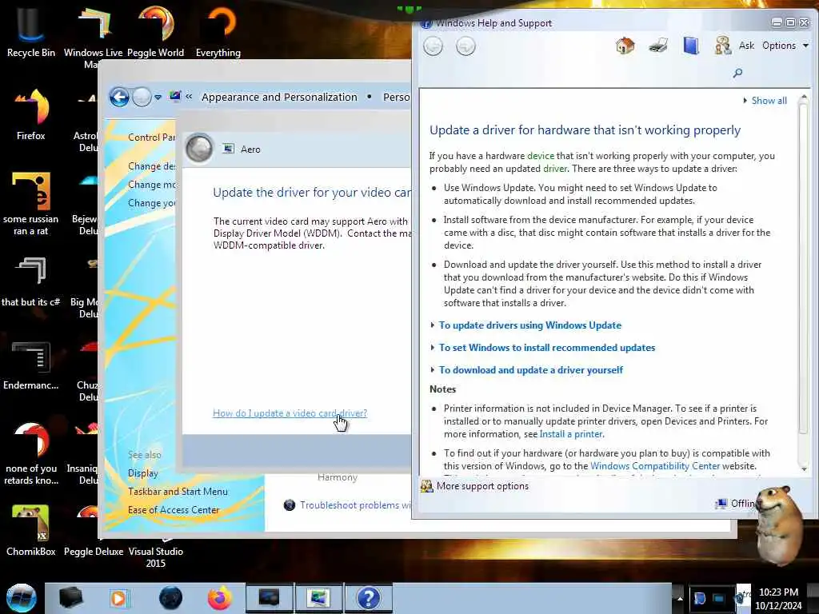Click round back button in Aero troubleshooter
This screenshot has width=819, height=614.
[x=199, y=148]
